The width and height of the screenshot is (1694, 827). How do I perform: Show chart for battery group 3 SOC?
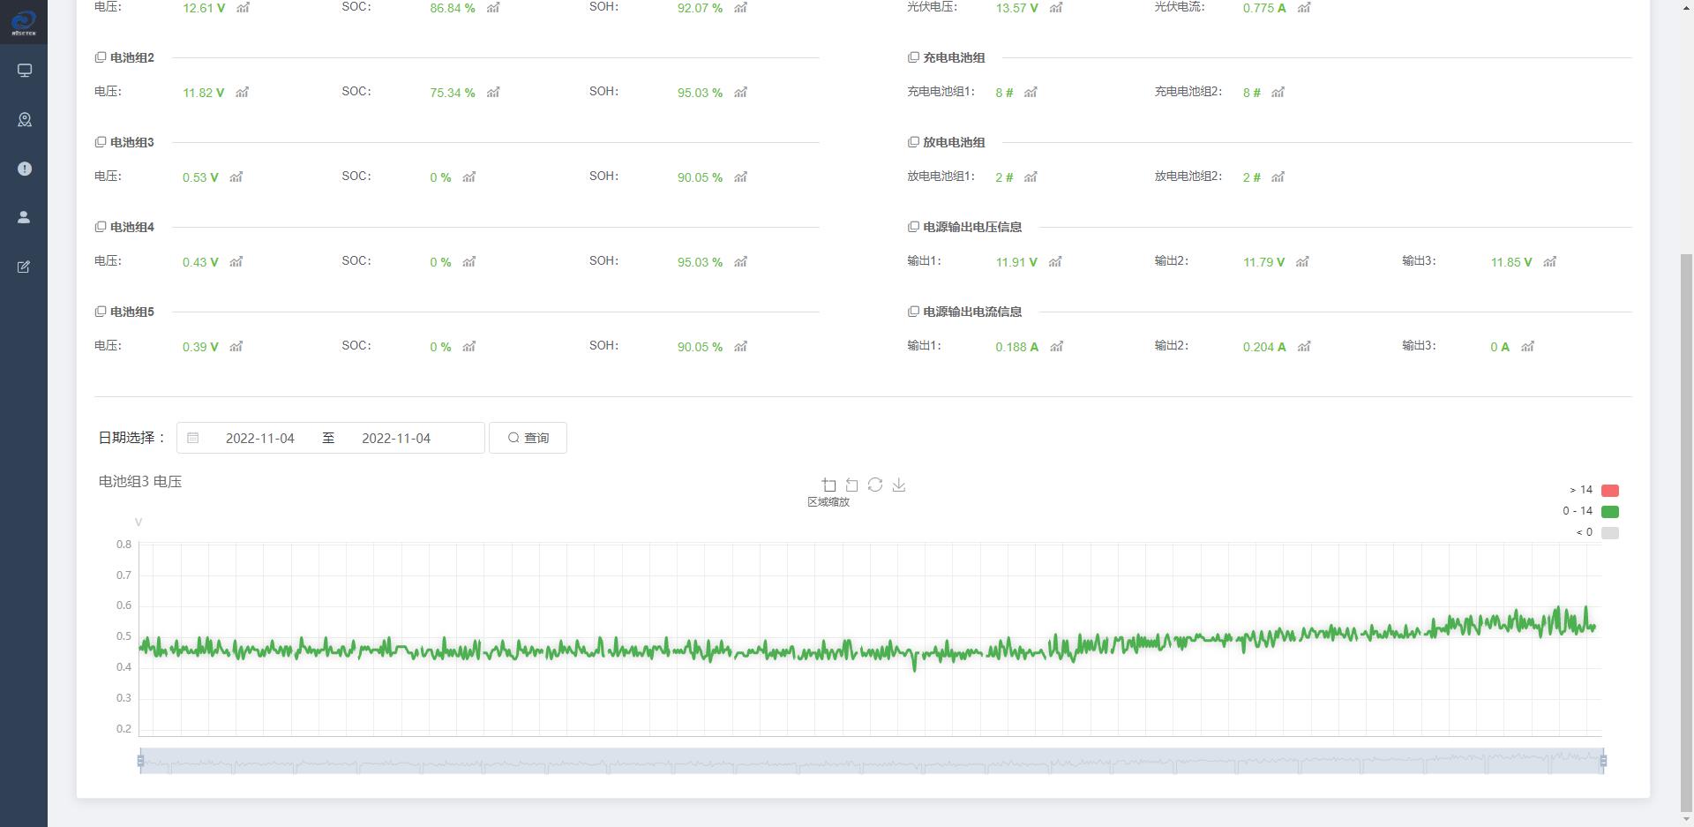coord(468,177)
